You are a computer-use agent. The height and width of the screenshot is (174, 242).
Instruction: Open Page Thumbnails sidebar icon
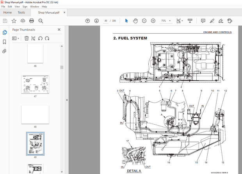point(5,32)
